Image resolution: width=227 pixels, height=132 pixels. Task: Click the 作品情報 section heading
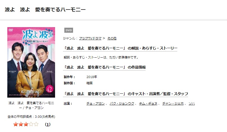tap(105, 67)
